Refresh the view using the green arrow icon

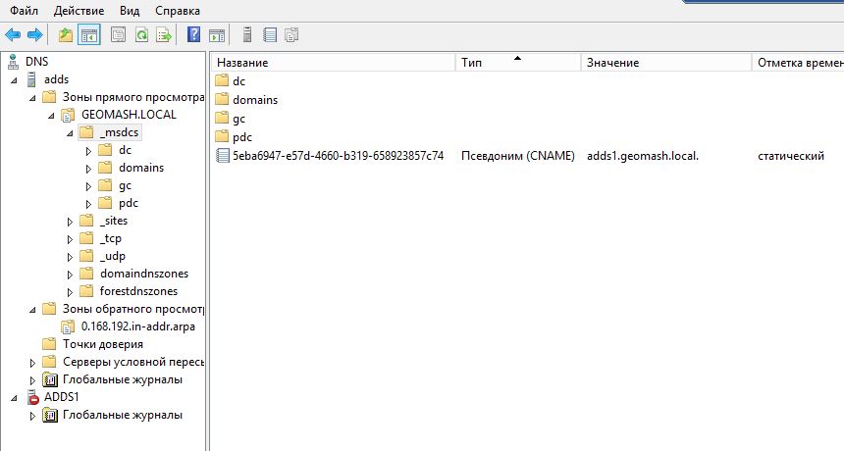(x=141, y=35)
